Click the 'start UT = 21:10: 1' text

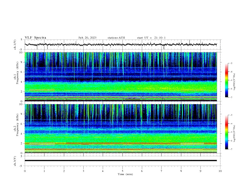point(151,38)
